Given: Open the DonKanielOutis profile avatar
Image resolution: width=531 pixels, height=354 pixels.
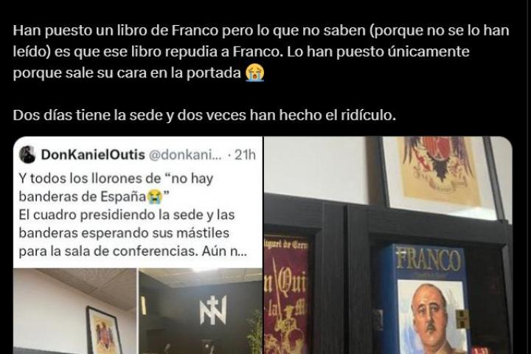Looking at the screenshot, I should tap(27, 155).
